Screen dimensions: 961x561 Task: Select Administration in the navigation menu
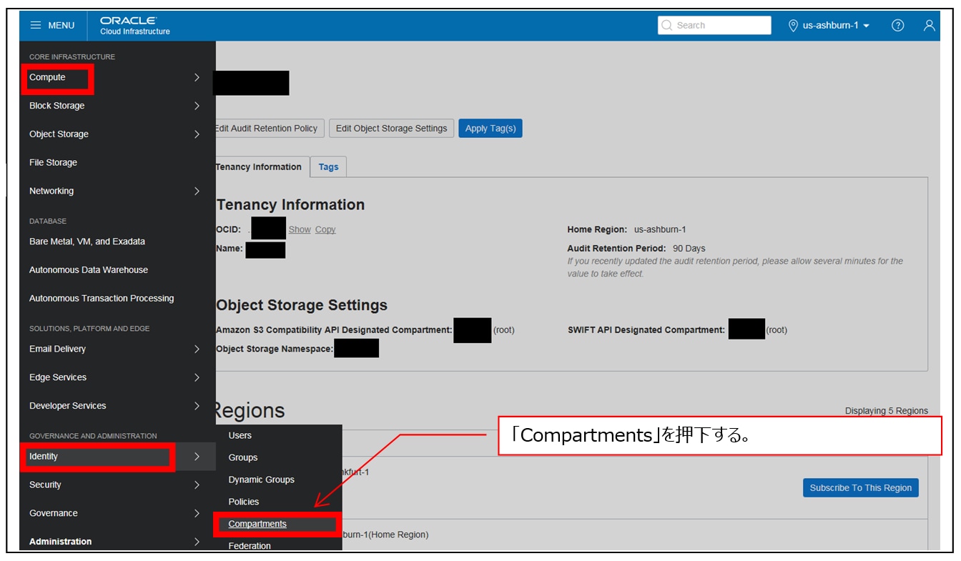[61, 542]
